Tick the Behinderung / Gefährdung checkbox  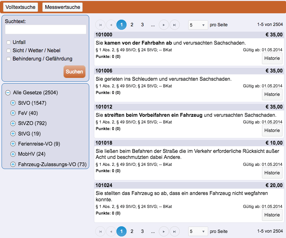click(x=9, y=59)
